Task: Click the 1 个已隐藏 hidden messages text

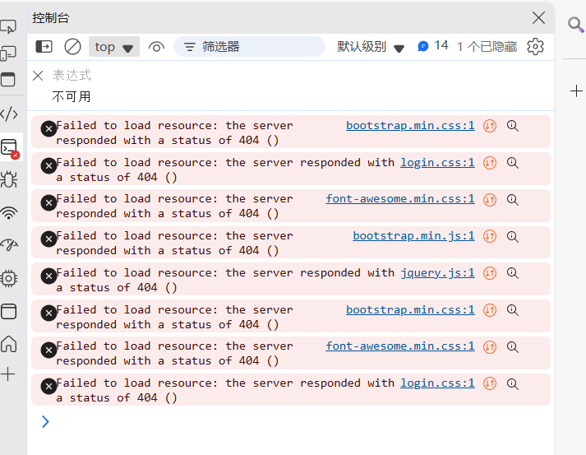Action: [x=487, y=47]
